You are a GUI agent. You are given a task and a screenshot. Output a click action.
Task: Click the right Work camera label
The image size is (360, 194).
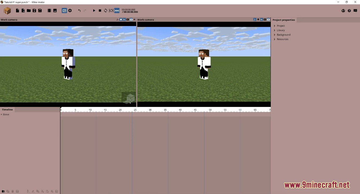click(146, 20)
